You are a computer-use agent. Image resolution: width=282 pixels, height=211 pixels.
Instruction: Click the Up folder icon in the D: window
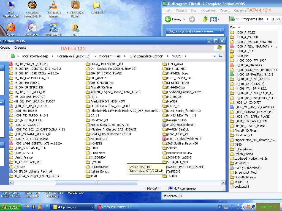pyautogui.click(x=205, y=19)
